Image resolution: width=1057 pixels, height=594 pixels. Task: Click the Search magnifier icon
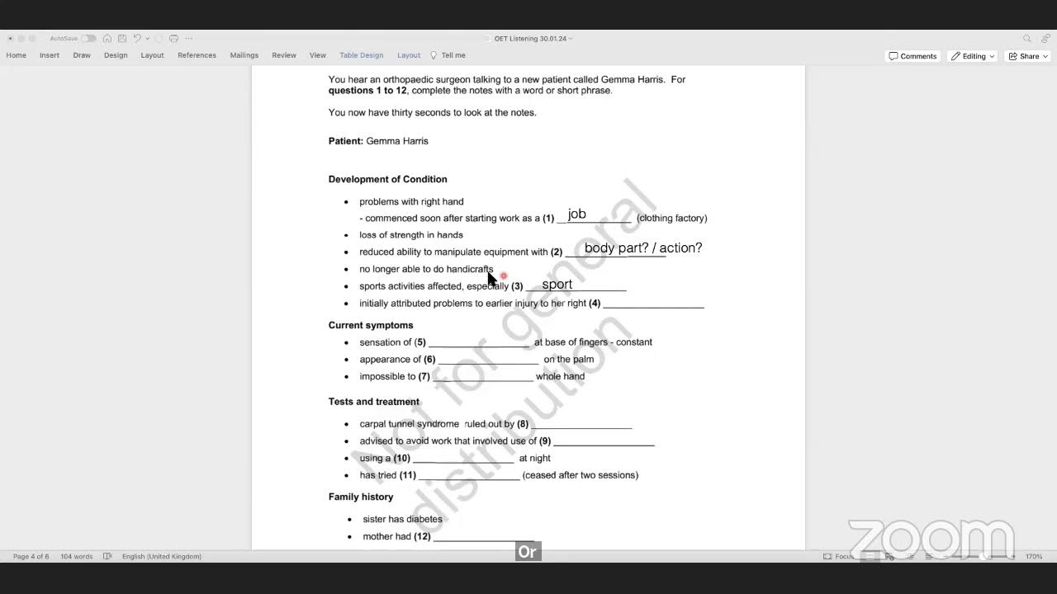1027,39
